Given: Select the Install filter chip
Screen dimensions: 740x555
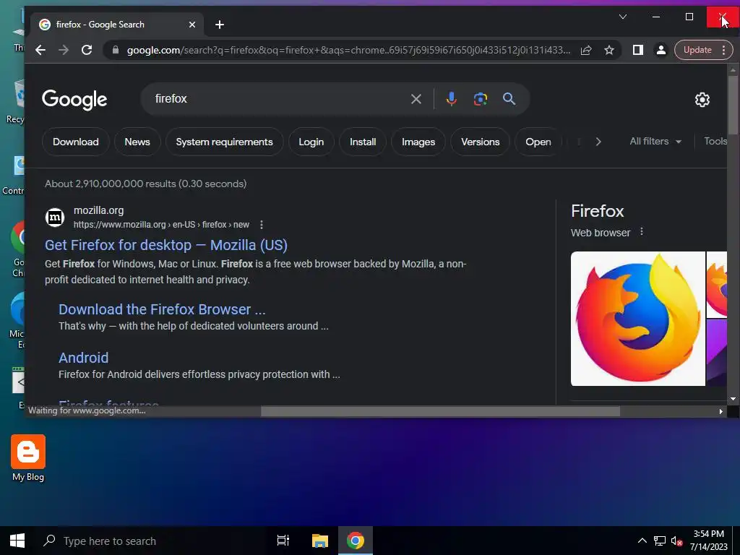Looking at the screenshot, I should (363, 142).
